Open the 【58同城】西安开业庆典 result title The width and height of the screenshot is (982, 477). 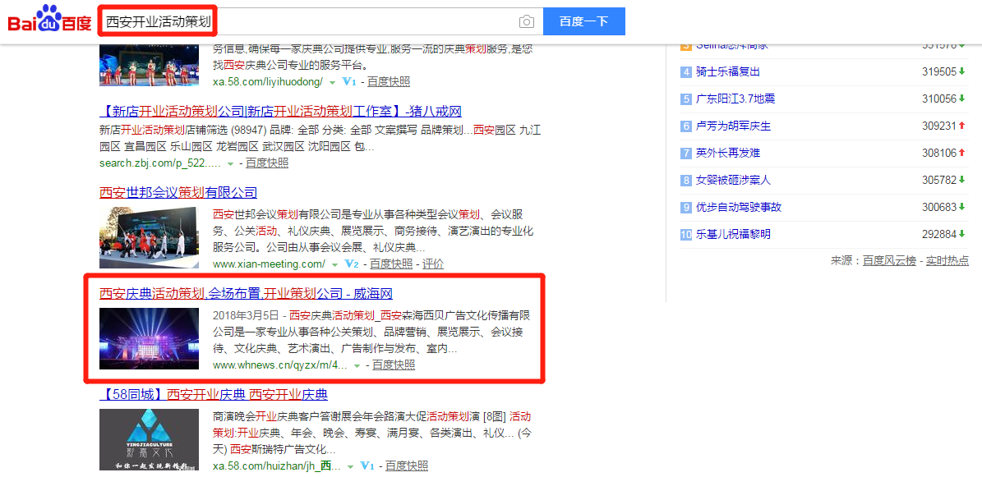point(214,395)
